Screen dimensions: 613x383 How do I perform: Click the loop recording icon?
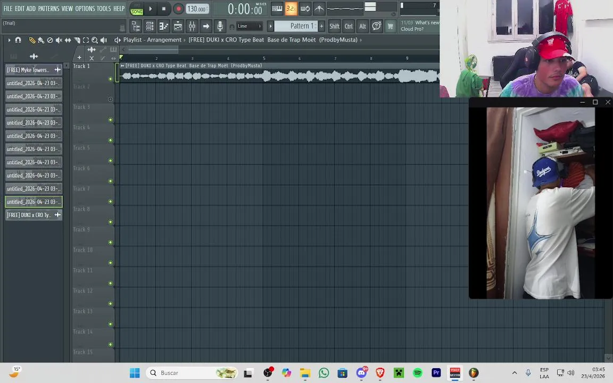305,9
